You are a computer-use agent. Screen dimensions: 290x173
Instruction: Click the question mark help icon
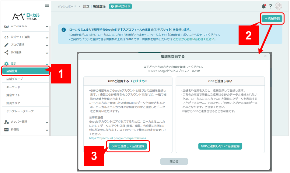coord(270,6)
